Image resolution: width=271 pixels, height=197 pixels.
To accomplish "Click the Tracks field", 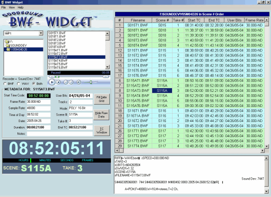I will point(81,102).
